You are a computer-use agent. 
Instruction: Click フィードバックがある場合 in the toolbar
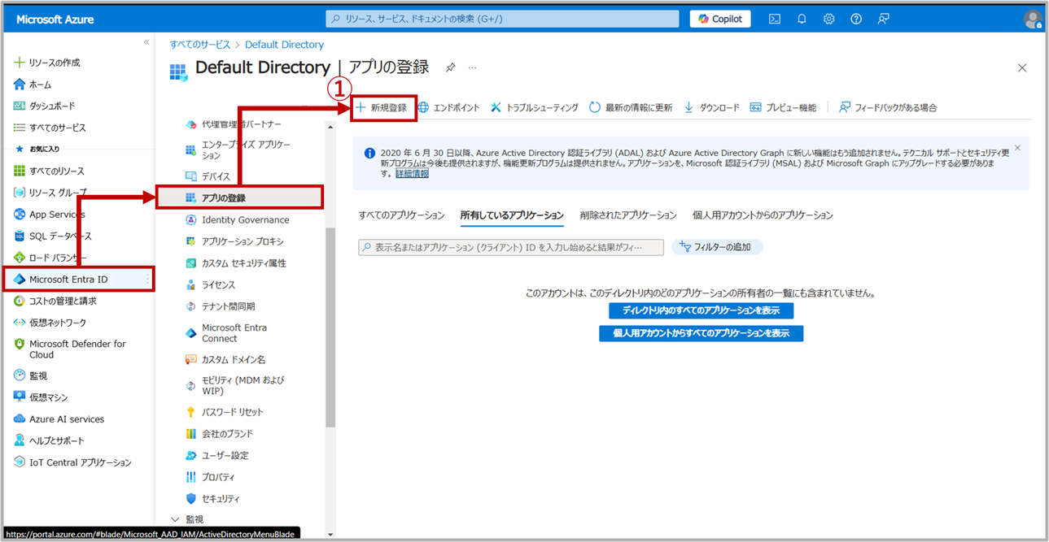(x=888, y=107)
